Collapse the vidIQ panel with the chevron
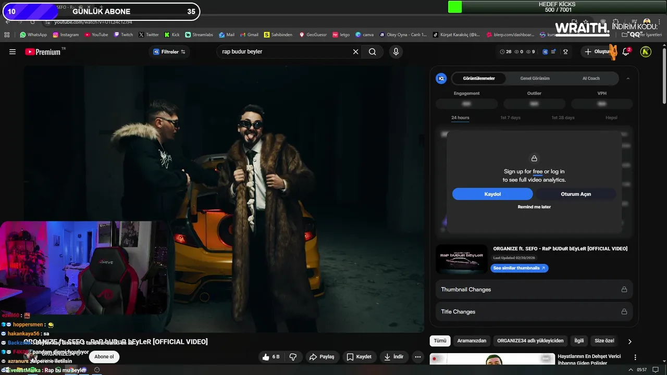The image size is (667, 375). 628,78
